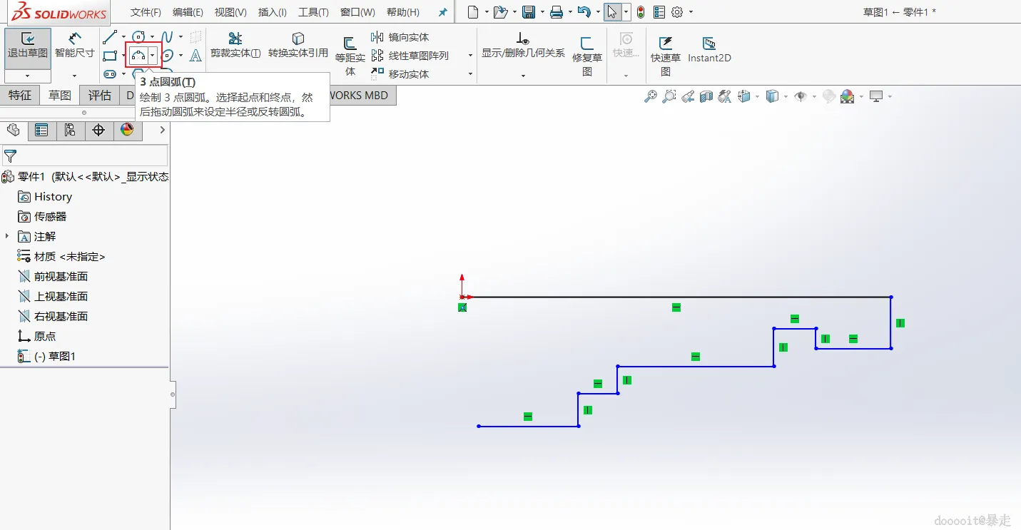Open View Settings monitor icon

click(x=876, y=96)
